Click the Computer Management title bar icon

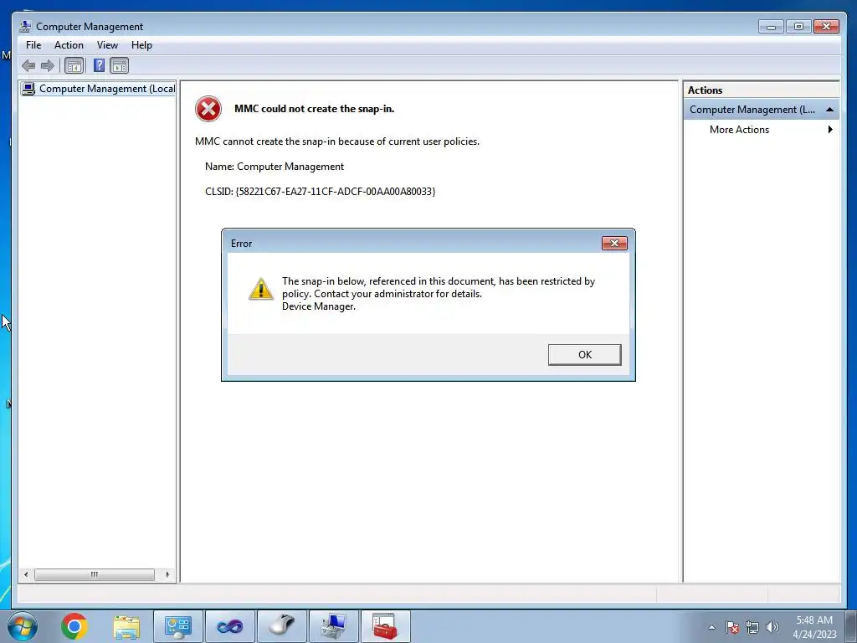(25, 26)
